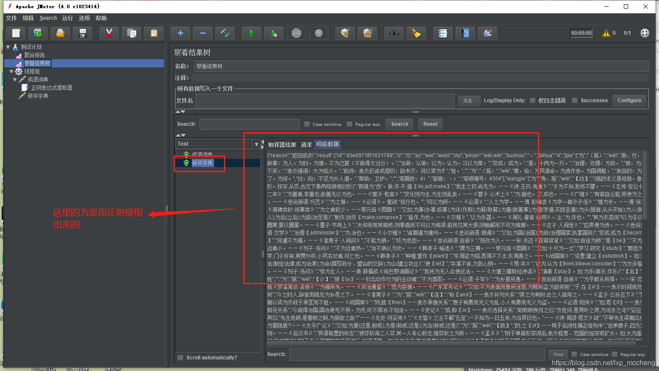Click Start no pauses icon

(274, 33)
